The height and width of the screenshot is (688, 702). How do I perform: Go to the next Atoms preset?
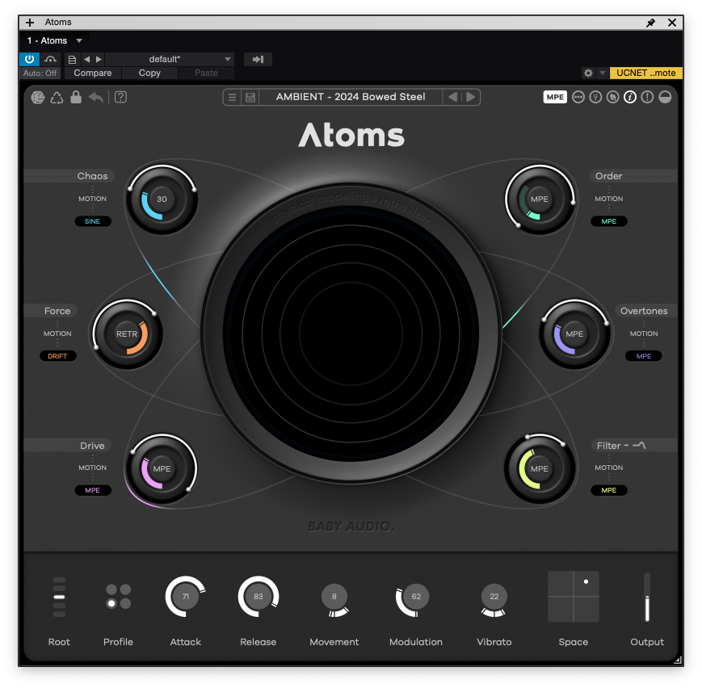(470, 97)
